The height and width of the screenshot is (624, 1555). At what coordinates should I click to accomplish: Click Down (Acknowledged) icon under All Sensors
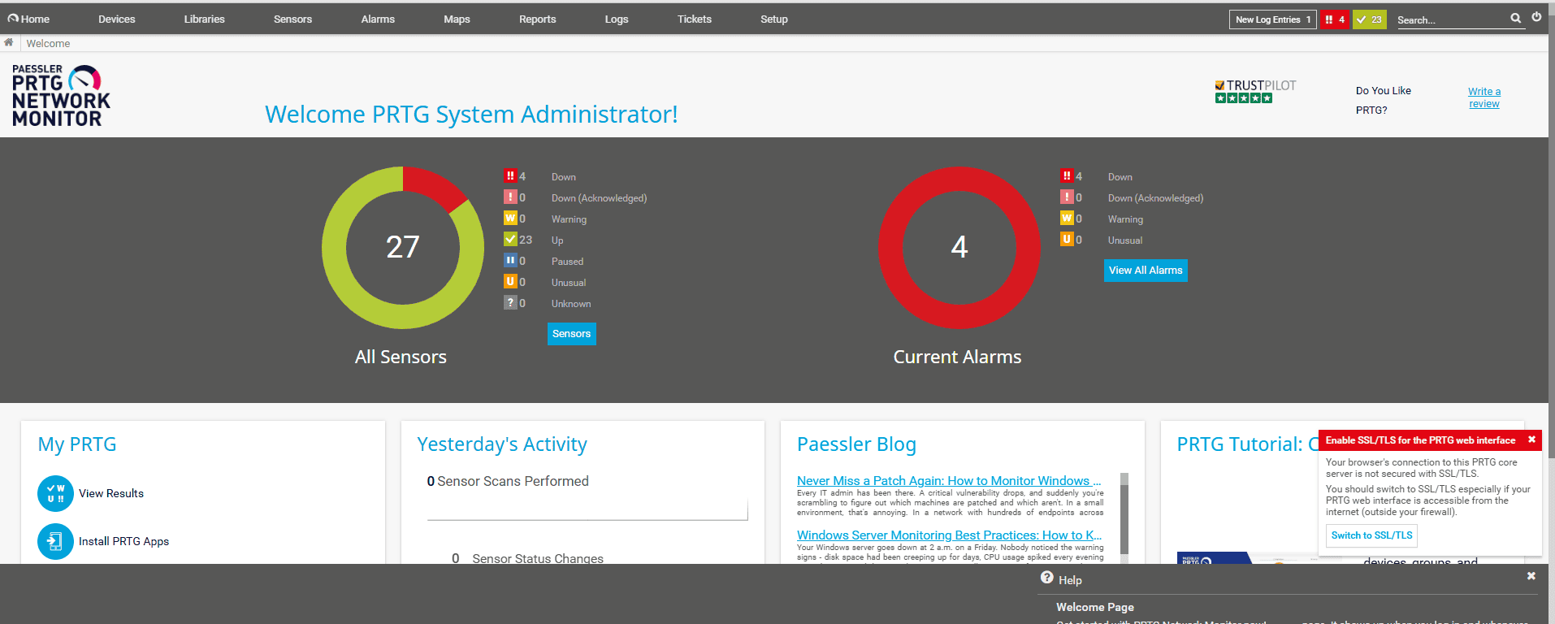510,197
